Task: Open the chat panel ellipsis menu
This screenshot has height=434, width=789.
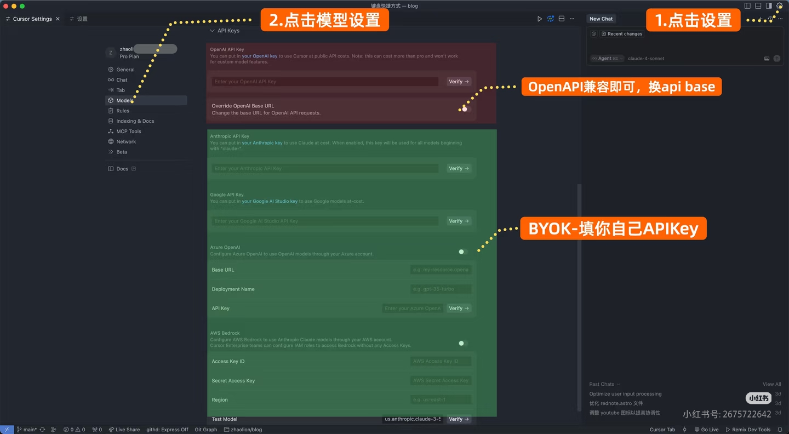Action: click(x=781, y=19)
